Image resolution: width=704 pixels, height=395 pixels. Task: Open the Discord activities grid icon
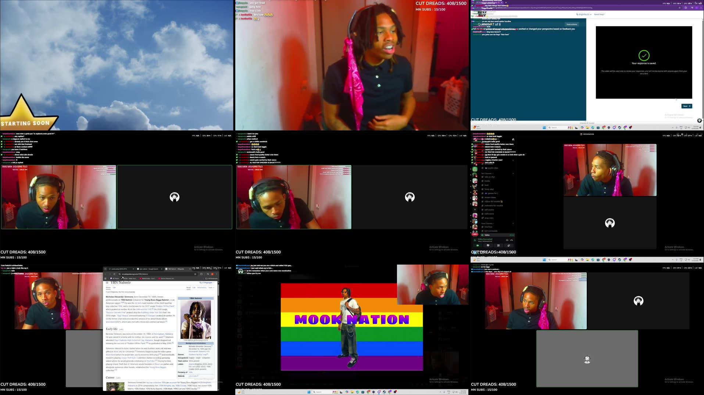[x=498, y=245]
